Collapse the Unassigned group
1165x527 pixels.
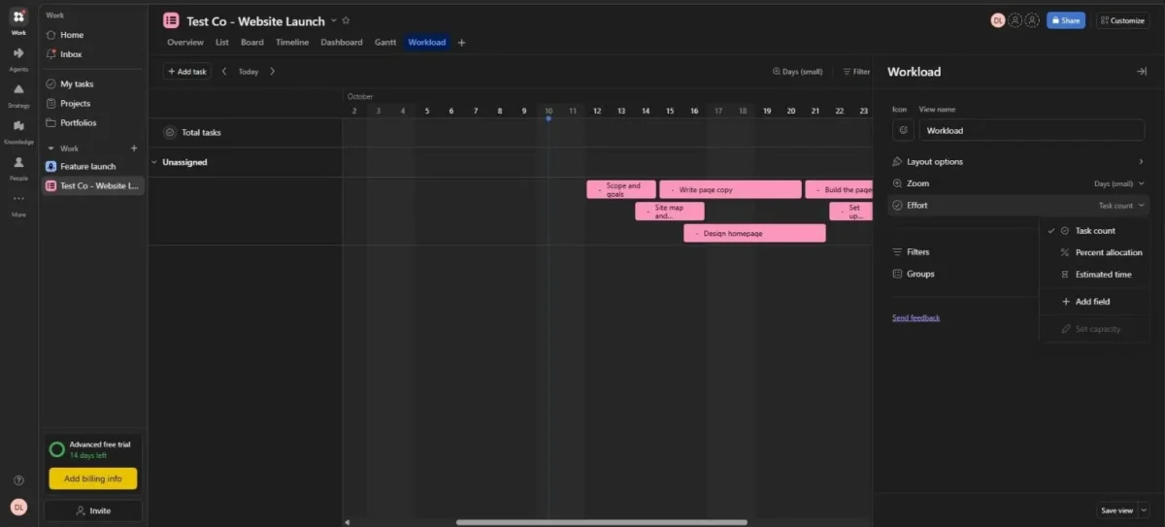pyautogui.click(x=153, y=162)
